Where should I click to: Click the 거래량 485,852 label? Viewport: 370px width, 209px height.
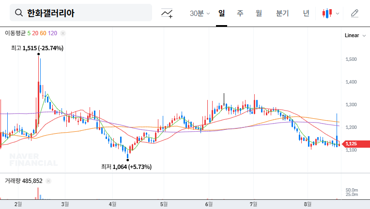click(24, 181)
